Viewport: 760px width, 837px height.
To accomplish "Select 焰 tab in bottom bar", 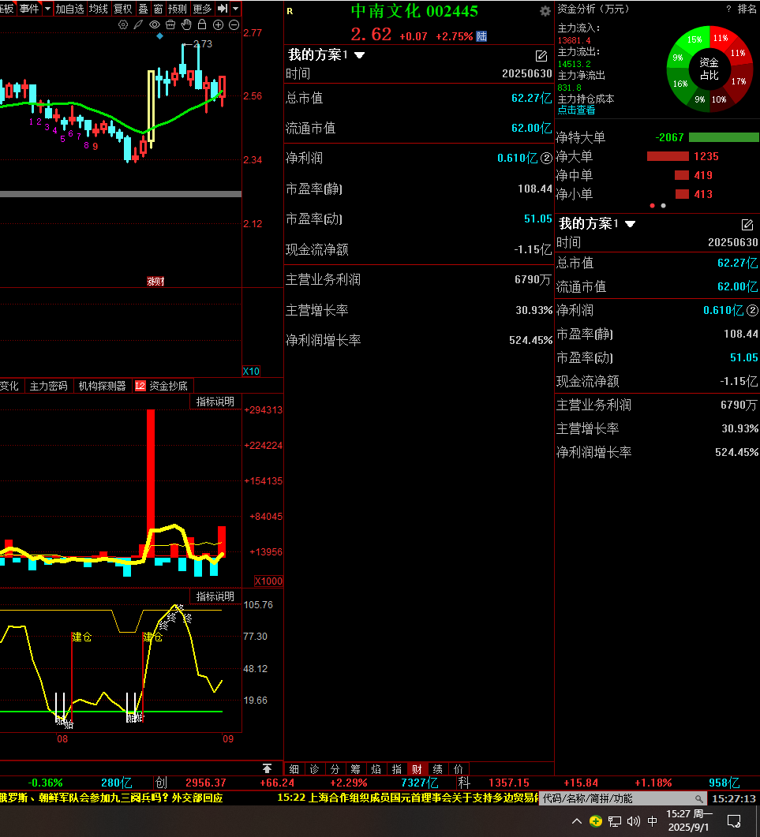I will [376, 769].
